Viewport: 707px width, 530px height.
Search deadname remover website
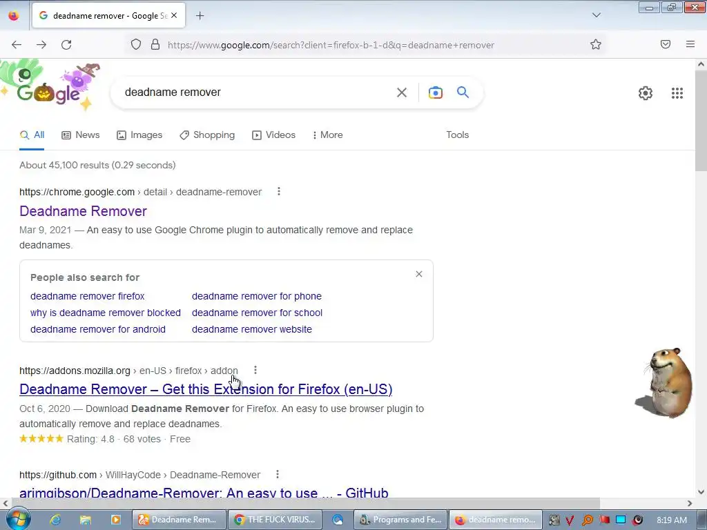click(251, 329)
